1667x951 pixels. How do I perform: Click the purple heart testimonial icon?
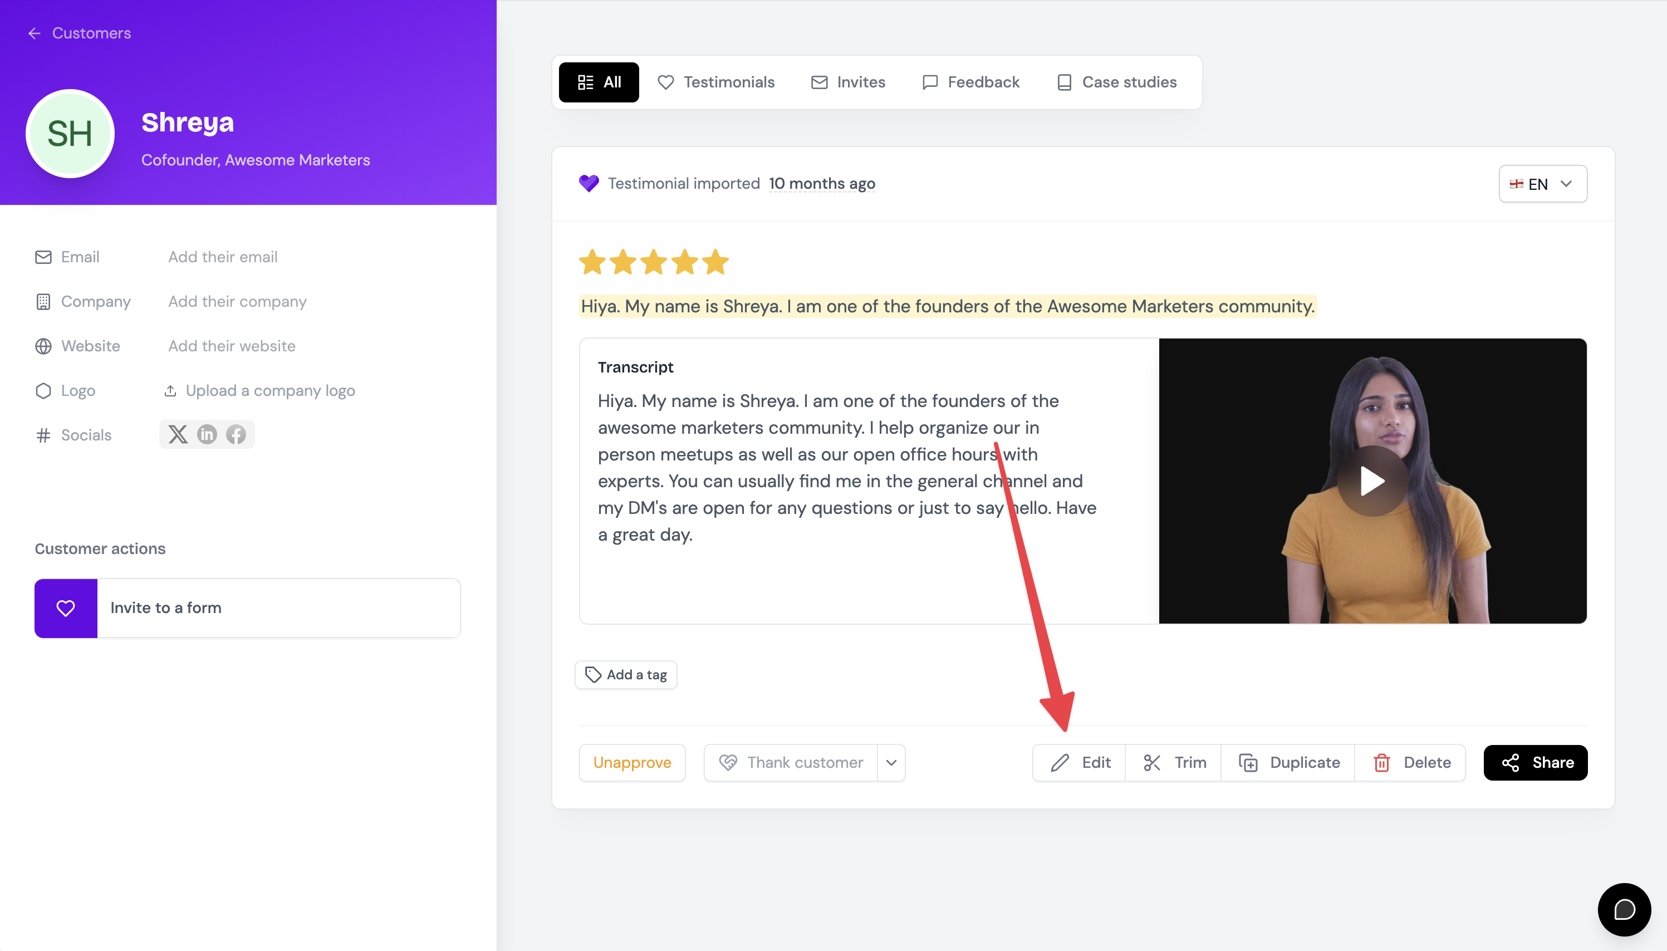589,184
